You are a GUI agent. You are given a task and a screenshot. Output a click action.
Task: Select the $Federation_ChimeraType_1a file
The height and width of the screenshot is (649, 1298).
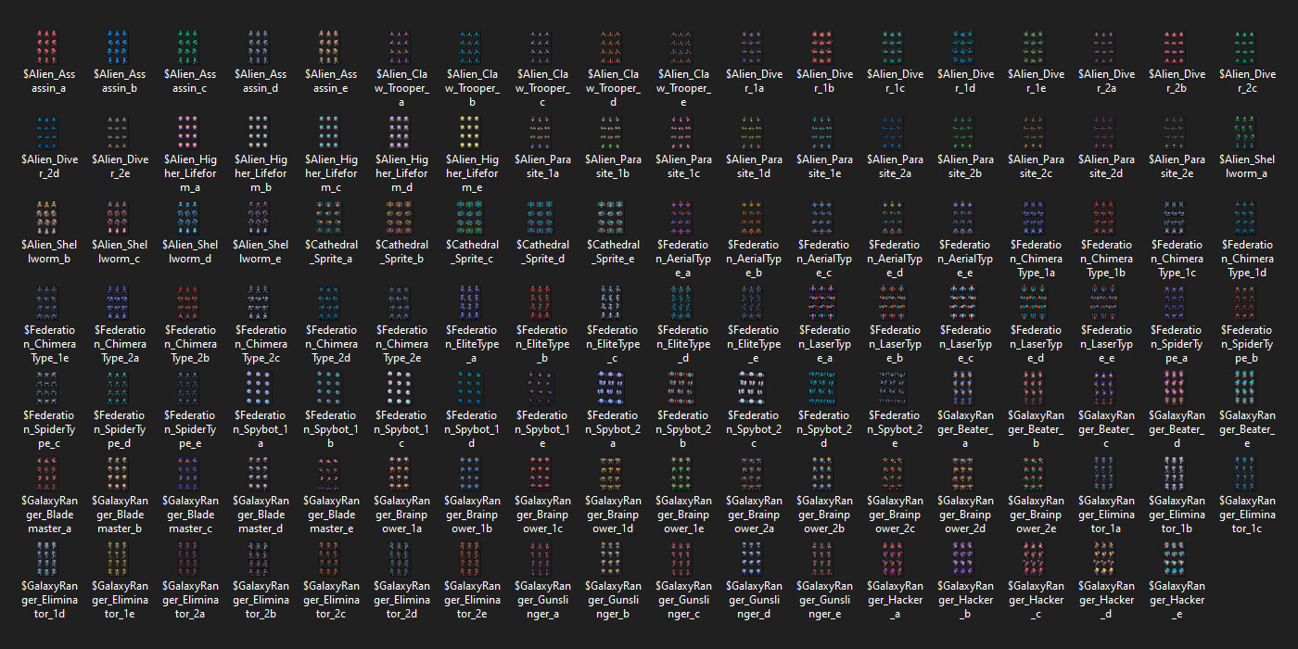[1036, 217]
